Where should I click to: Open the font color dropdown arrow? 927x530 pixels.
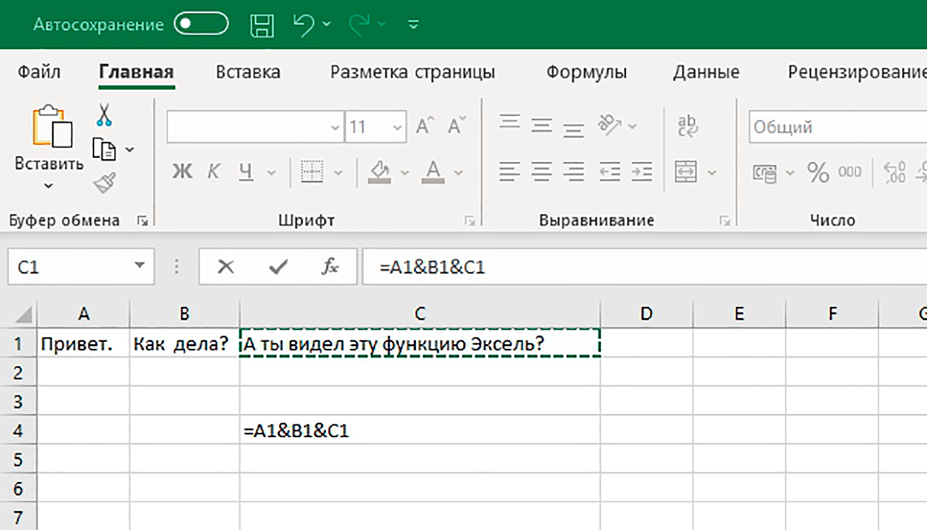point(458,173)
